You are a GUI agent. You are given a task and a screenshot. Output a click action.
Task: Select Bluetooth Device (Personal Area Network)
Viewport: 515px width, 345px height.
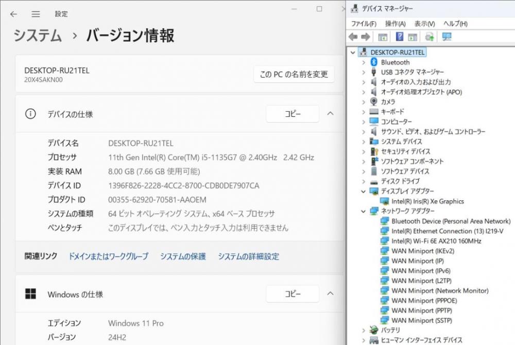[451, 221]
